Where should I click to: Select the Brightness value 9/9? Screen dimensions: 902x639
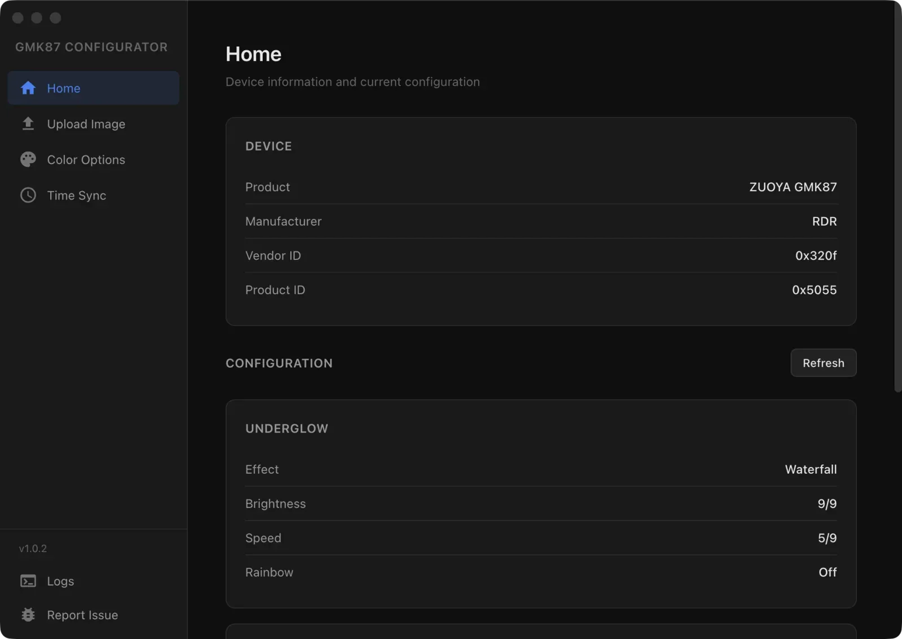(827, 504)
